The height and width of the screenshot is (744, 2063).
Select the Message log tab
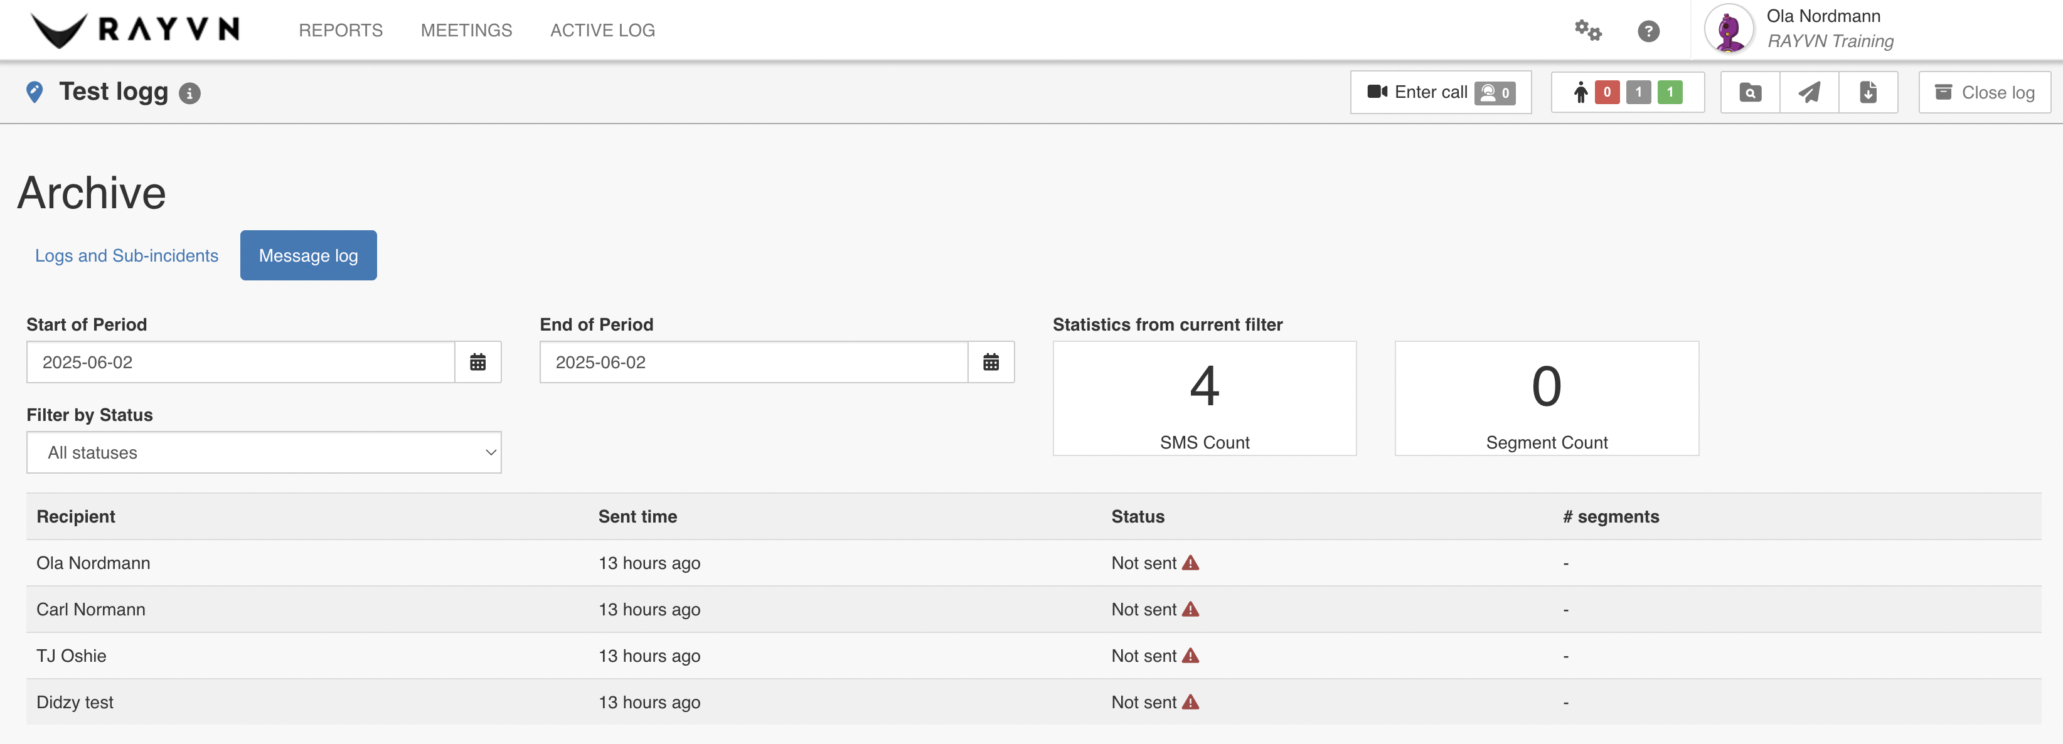point(308,255)
